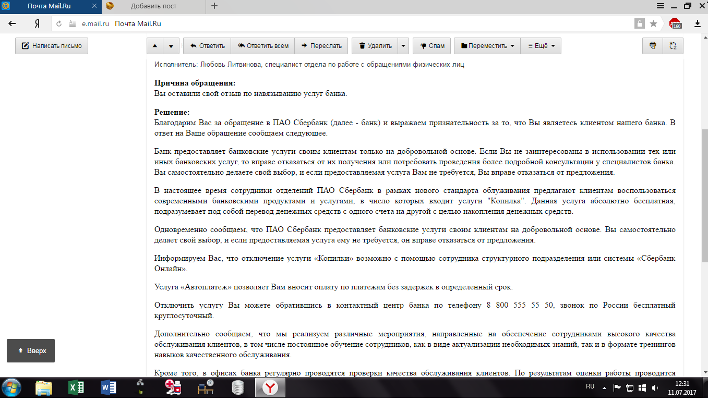Click the text "Вы оставили свой отзыв" line

250,94
